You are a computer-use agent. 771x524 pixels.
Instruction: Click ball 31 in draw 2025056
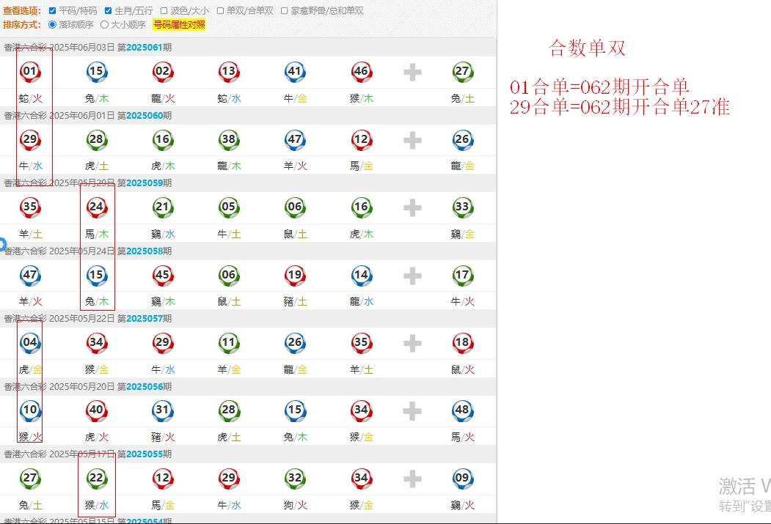(x=163, y=410)
